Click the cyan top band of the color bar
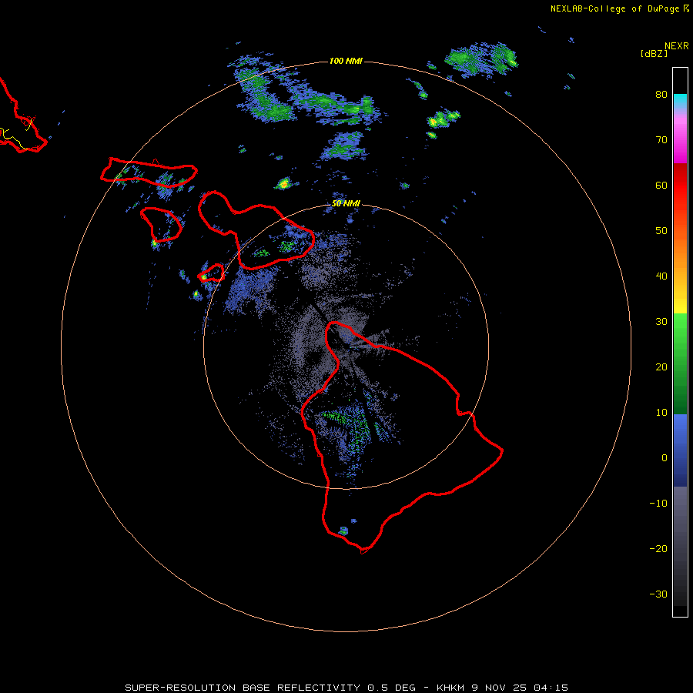 click(680, 99)
